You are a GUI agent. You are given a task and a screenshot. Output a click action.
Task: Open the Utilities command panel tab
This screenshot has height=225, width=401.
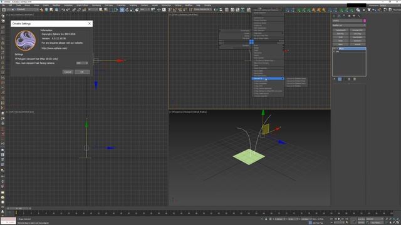click(x=359, y=16)
